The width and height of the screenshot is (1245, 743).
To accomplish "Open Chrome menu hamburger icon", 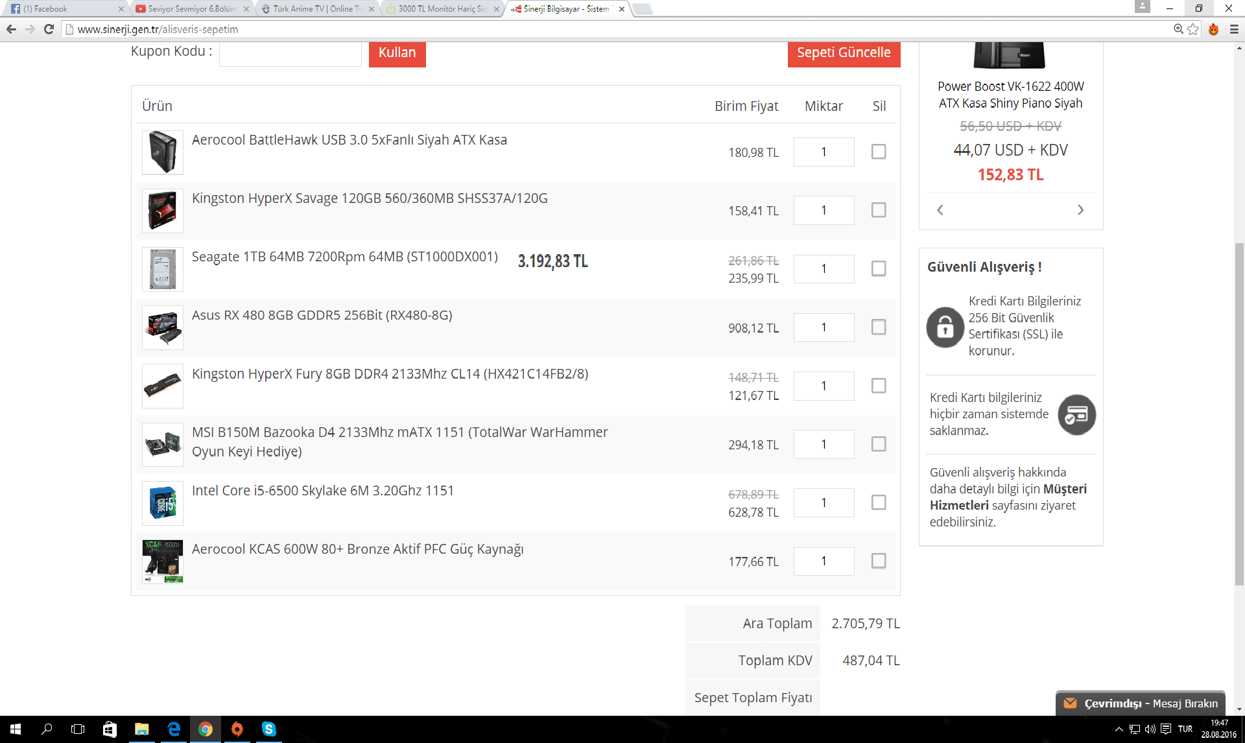I will (x=1234, y=29).
